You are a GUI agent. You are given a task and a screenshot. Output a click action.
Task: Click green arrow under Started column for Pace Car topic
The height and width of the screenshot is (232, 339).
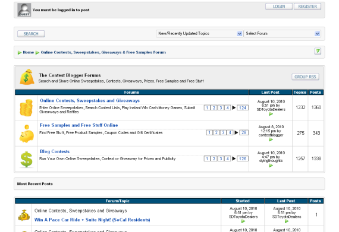243,221
